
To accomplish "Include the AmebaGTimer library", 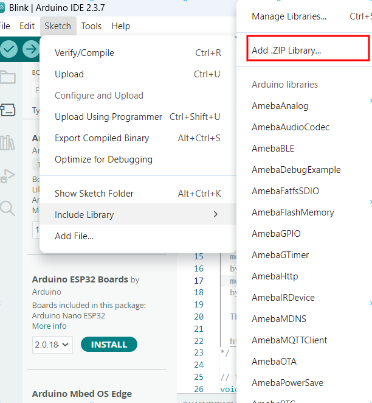I will [x=305, y=255].
